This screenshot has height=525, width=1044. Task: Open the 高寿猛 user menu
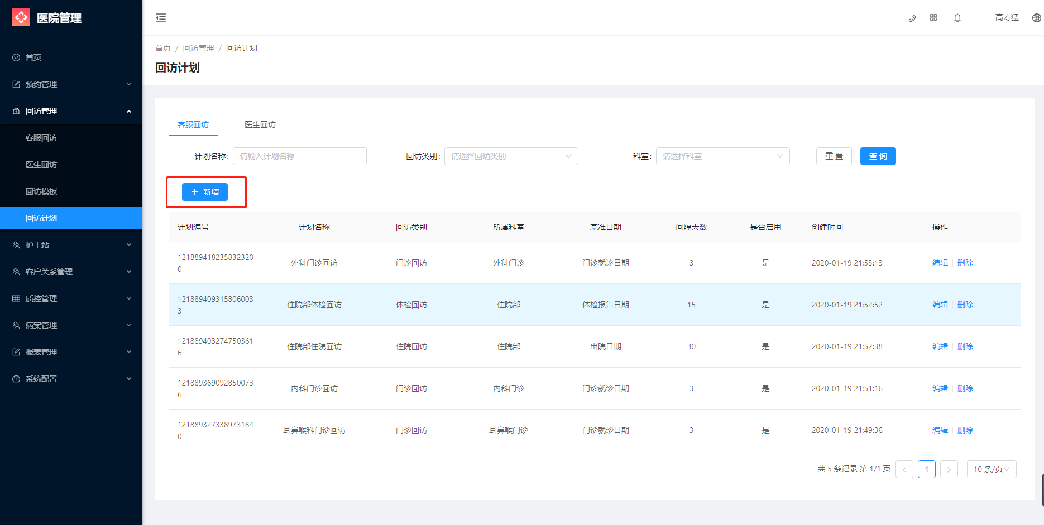point(1007,18)
